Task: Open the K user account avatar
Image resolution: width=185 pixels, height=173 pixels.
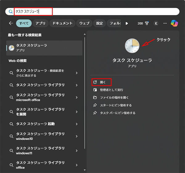Action: (x=156, y=23)
